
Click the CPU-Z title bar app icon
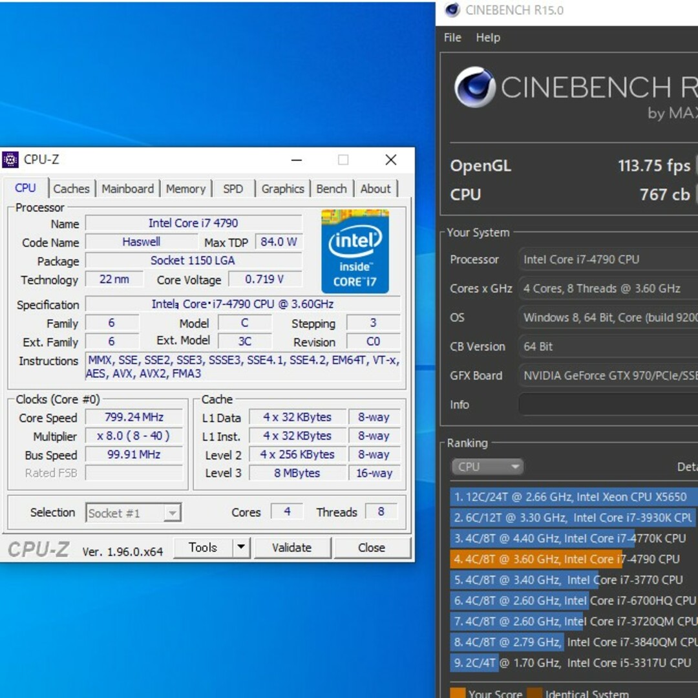pos(10,160)
